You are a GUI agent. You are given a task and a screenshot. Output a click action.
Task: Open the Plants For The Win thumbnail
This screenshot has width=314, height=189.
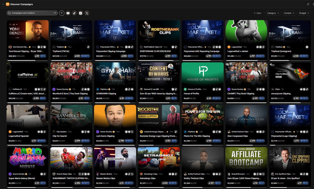203,116
